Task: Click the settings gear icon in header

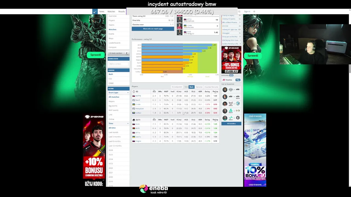Action: [x=254, y=11]
